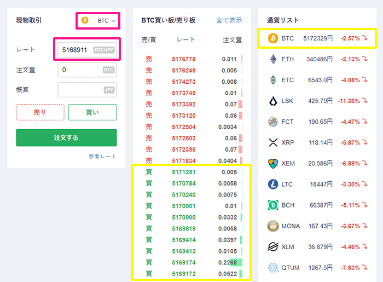Click the LSK Lisk icon
The height and width of the screenshot is (282, 383).
tap(273, 101)
